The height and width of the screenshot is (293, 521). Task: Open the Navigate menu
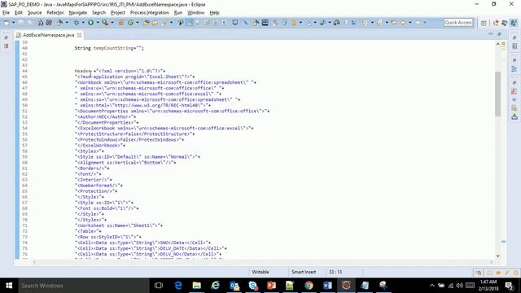tap(78, 13)
